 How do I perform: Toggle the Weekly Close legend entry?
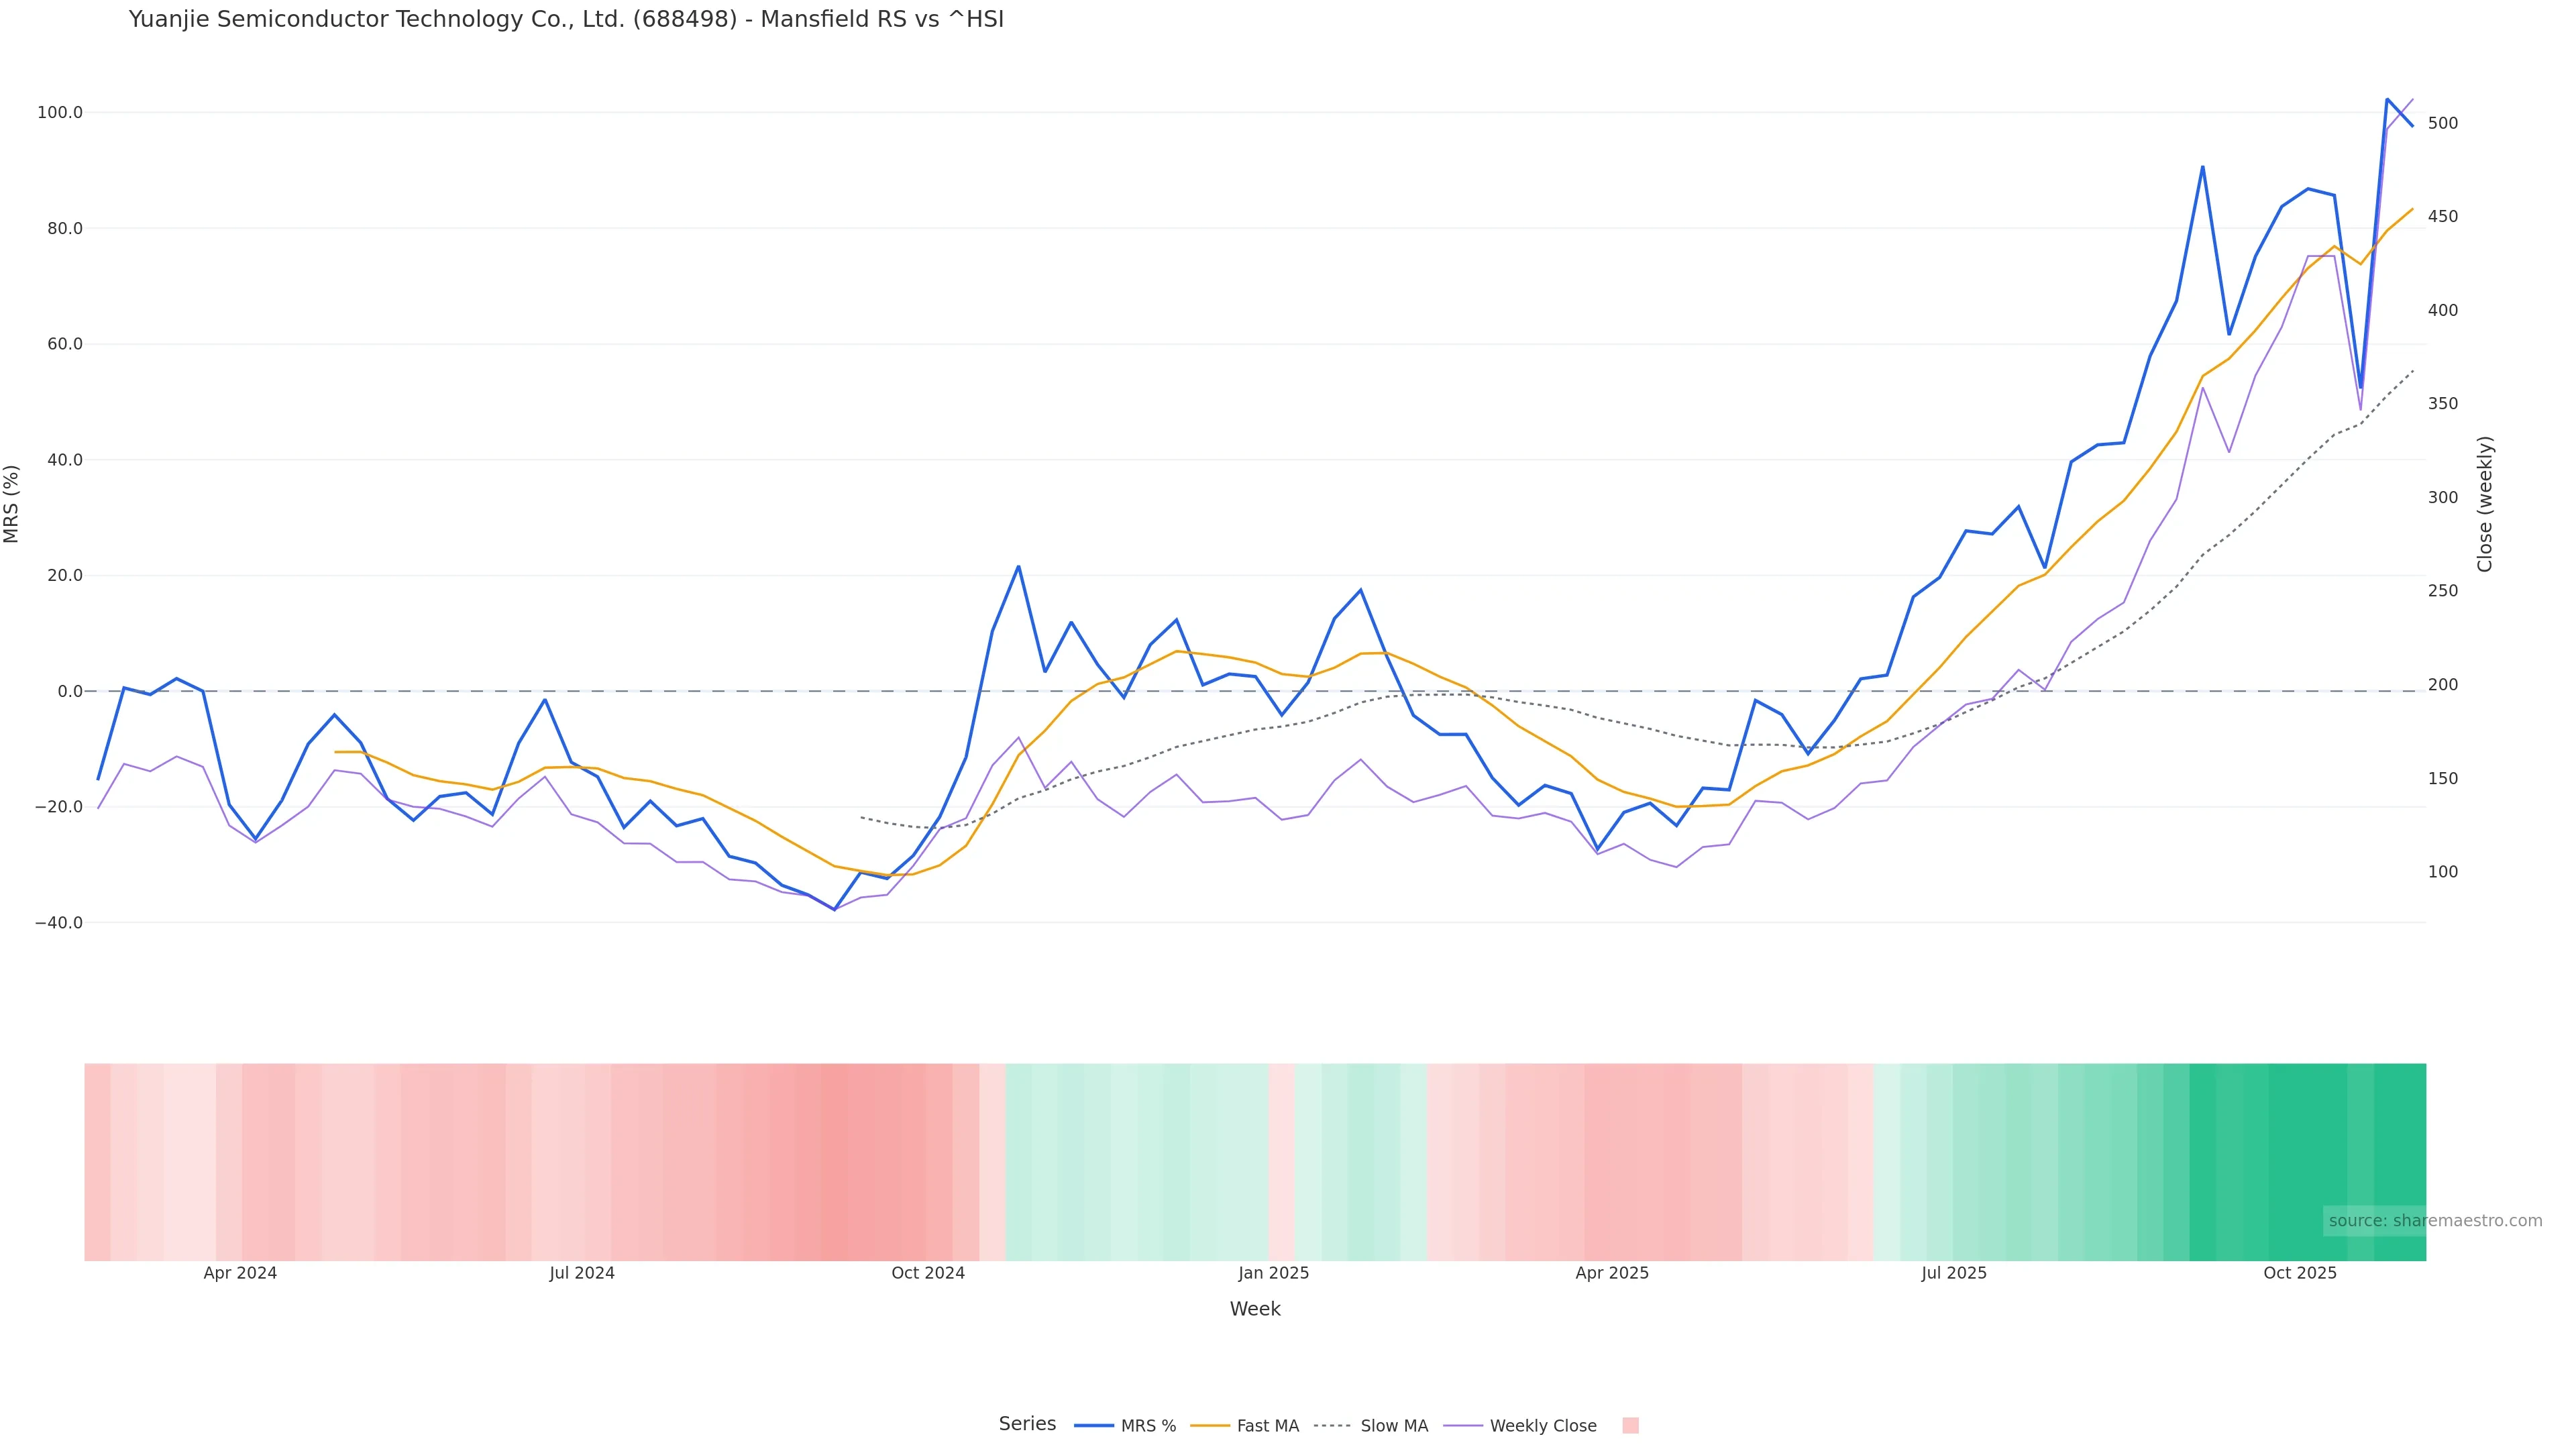tap(1520, 1426)
